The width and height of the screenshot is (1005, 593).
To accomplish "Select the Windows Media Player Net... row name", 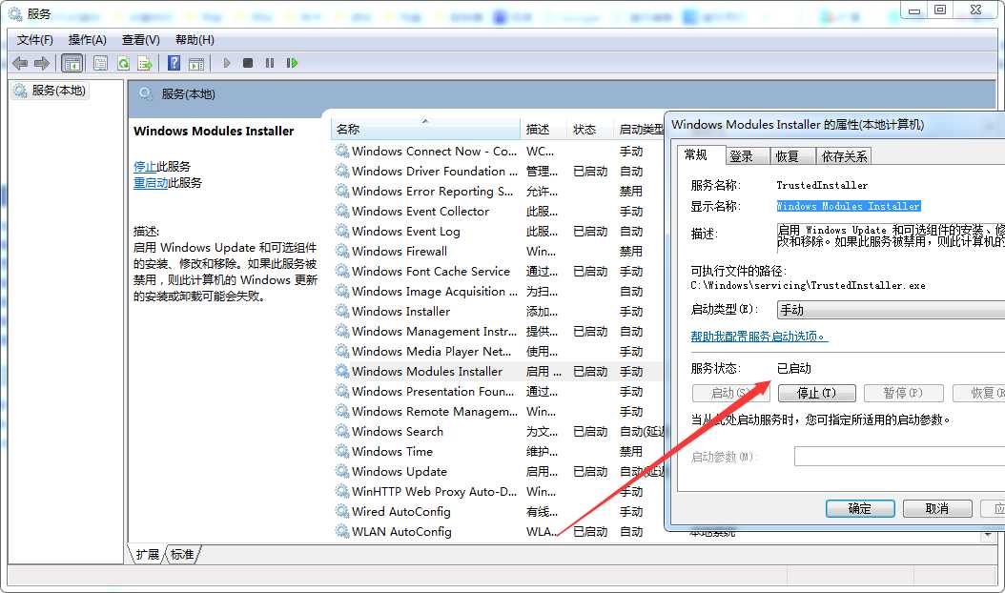I will [x=431, y=351].
